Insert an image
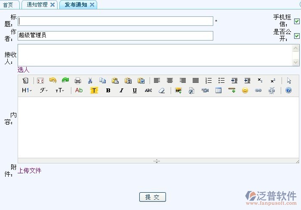 (x=178, y=91)
